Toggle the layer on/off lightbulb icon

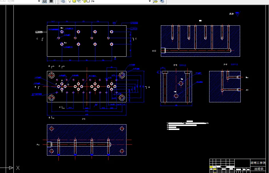pos(70,1)
